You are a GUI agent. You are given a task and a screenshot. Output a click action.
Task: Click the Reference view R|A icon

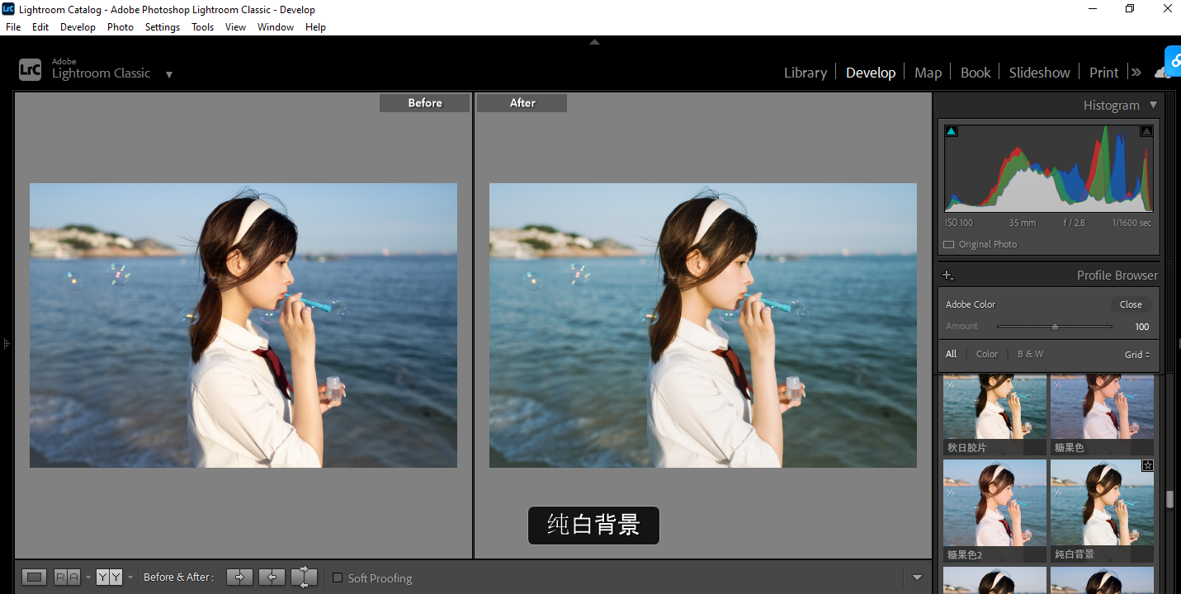(67, 577)
